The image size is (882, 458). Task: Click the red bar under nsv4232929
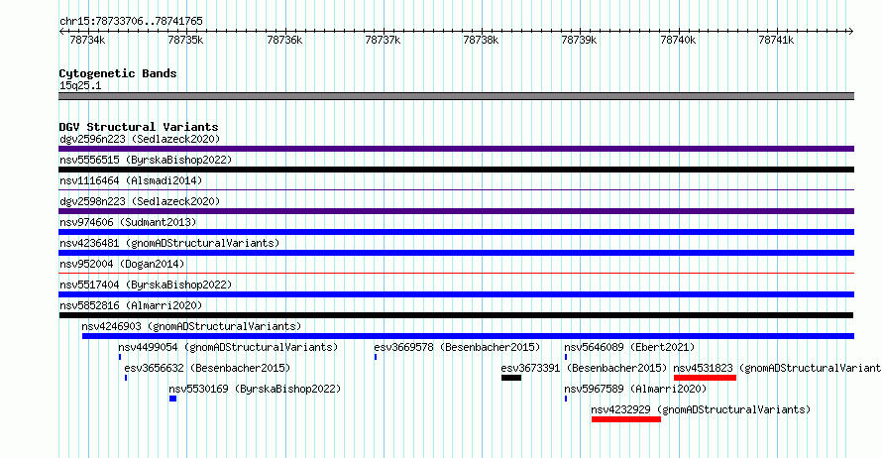click(x=626, y=419)
